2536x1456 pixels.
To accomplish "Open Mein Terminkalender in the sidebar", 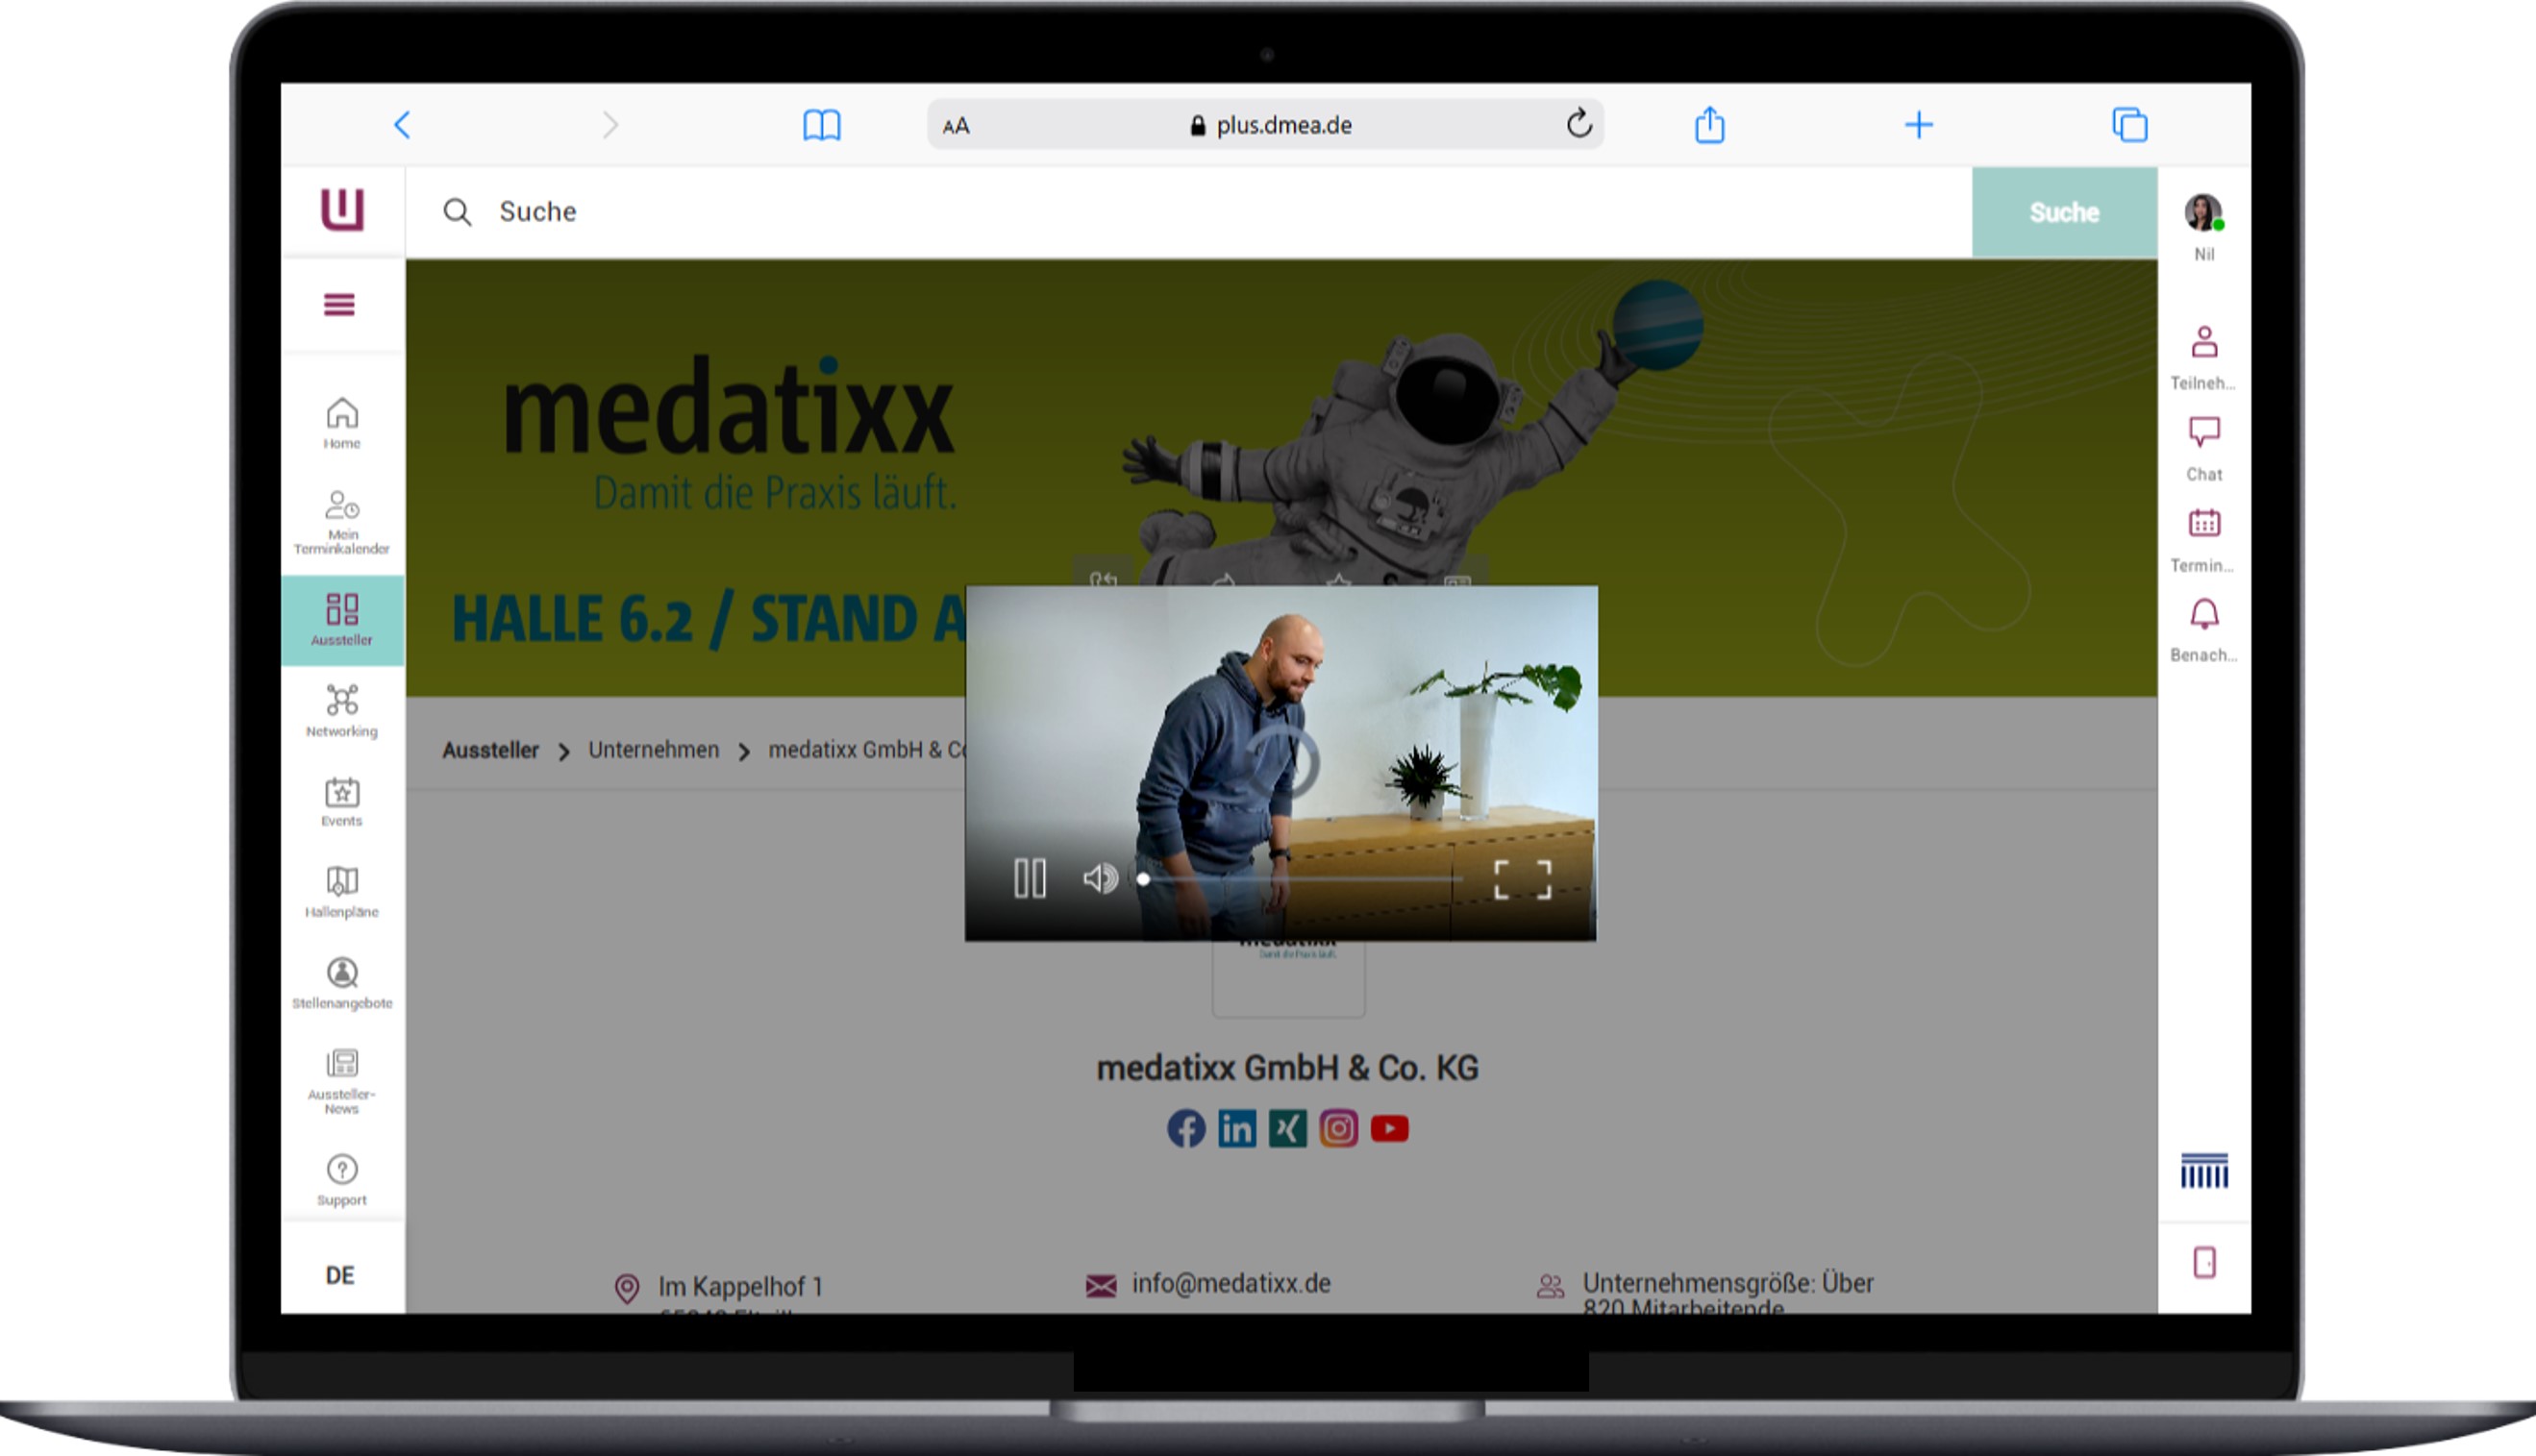I will click(x=342, y=522).
